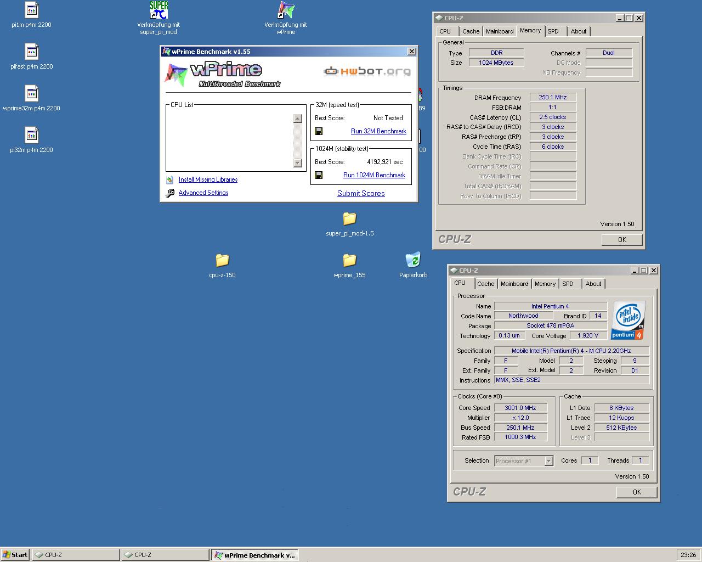Screen dimensions: 702x562
Task: Click the save icon for the 1024M score
Action: point(319,175)
